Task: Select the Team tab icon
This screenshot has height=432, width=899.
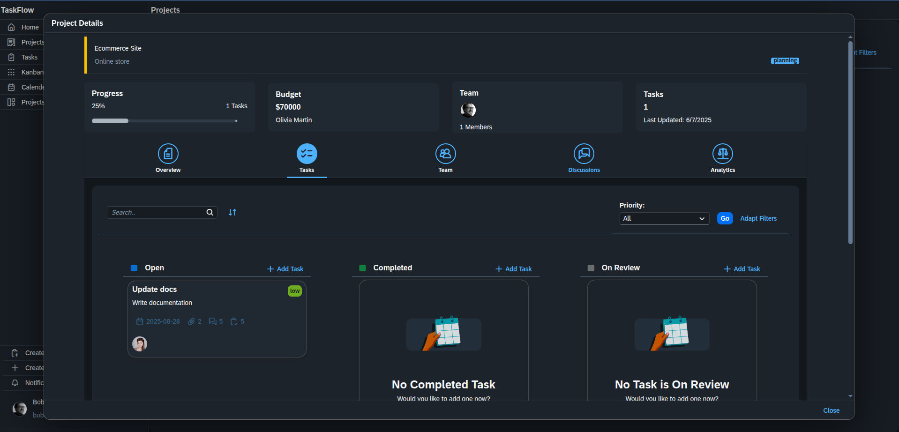Action: (445, 154)
